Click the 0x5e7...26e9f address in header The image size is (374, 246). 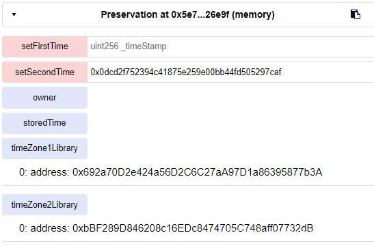pyautogui.click(x=200, y=14)
